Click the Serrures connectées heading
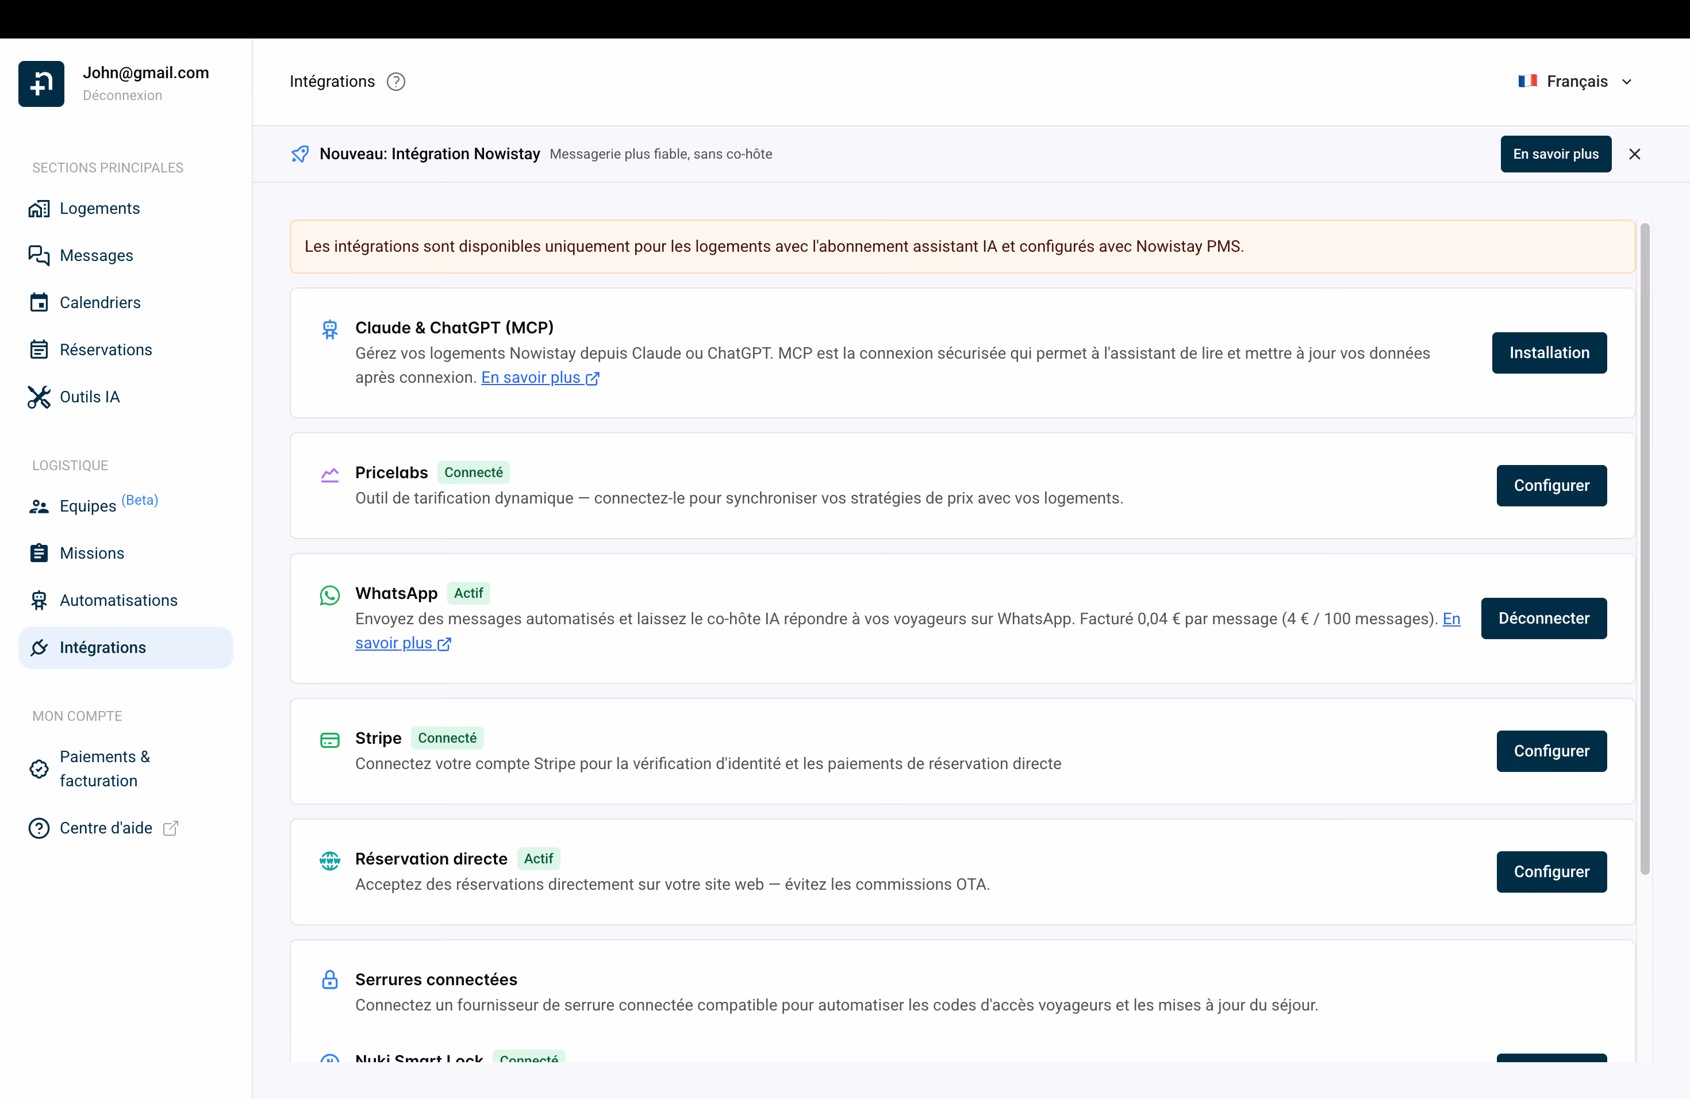The height and width of the screenshot is (1099, 1690). click(436, 979)
